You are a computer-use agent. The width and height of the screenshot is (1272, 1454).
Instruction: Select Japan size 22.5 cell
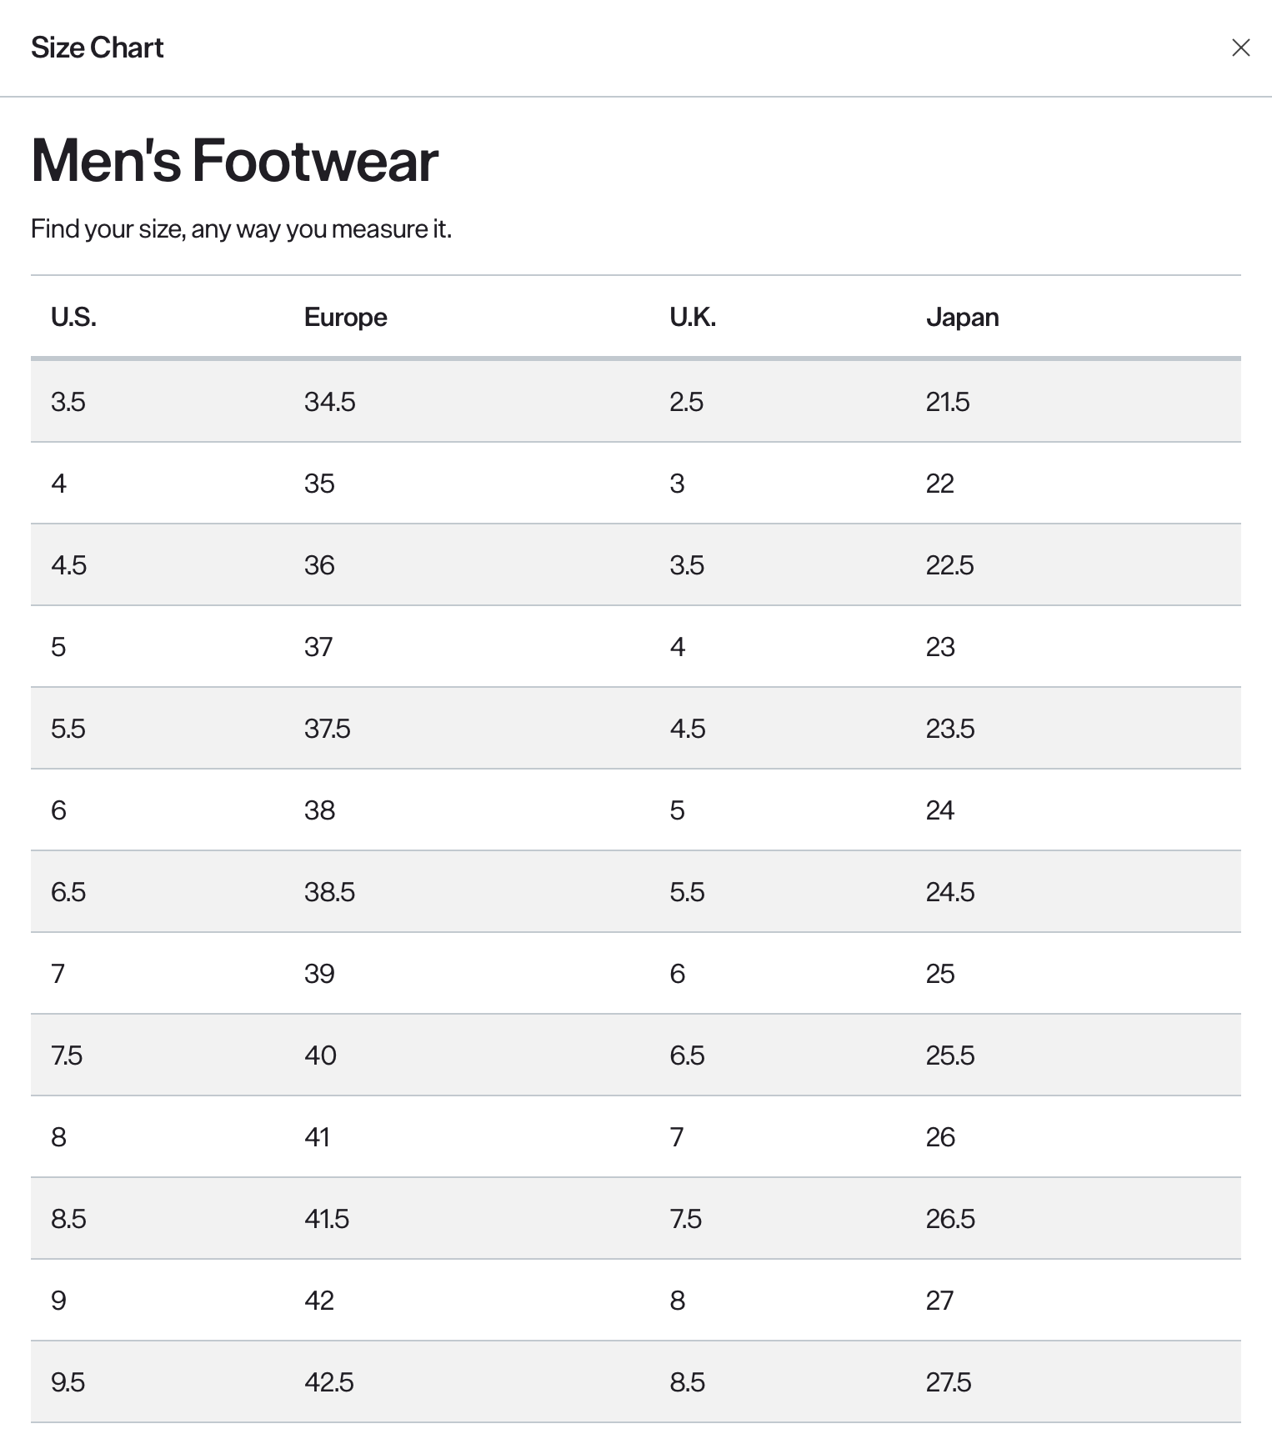coord(949,565)
